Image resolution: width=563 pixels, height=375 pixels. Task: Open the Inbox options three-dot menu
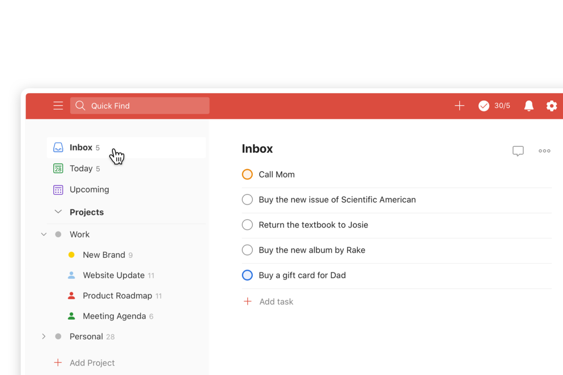click(x=544, y=151)
